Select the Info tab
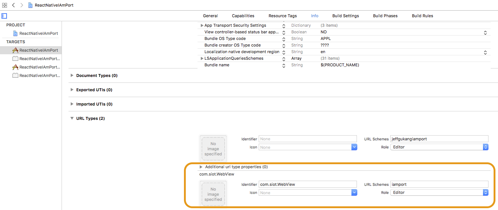 [x=314, y=16]
